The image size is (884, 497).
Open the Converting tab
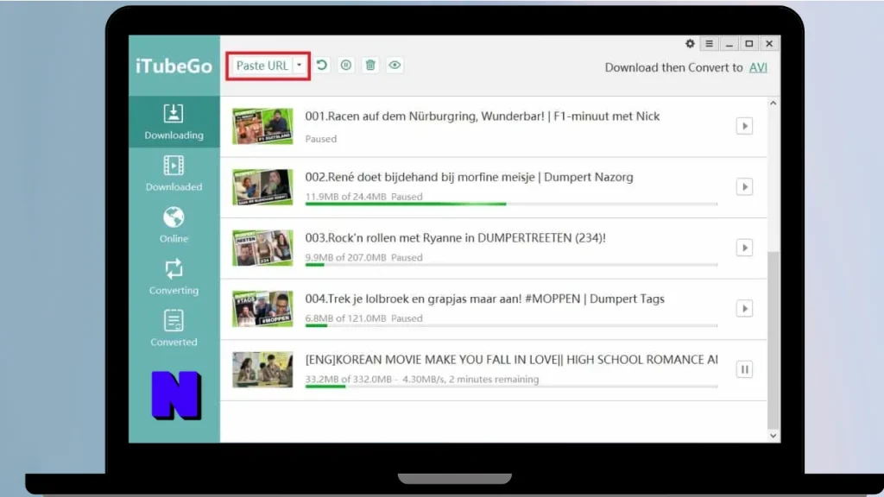(x=174, y=277)
